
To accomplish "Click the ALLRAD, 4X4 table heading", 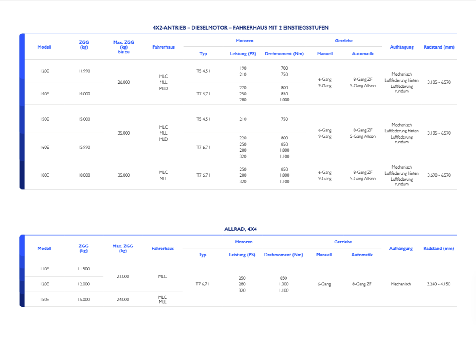I will click(x=241, y=229).
